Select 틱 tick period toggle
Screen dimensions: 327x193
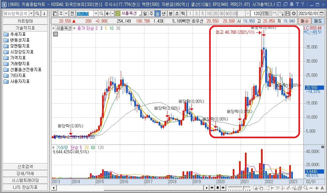183,14
